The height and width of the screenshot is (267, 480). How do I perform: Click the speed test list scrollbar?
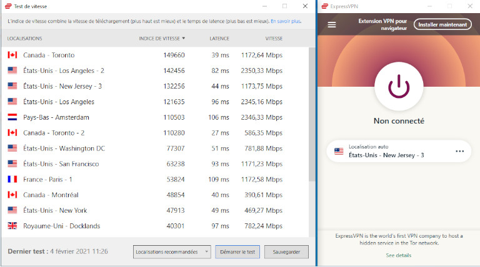312,115
